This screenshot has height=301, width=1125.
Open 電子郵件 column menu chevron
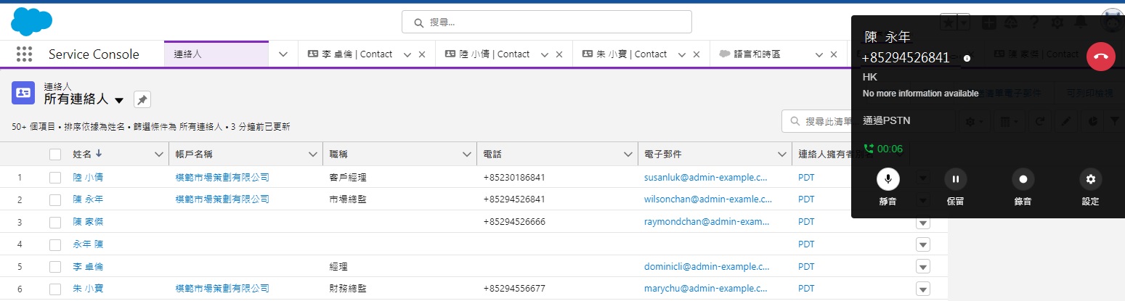tap(783, 154)
